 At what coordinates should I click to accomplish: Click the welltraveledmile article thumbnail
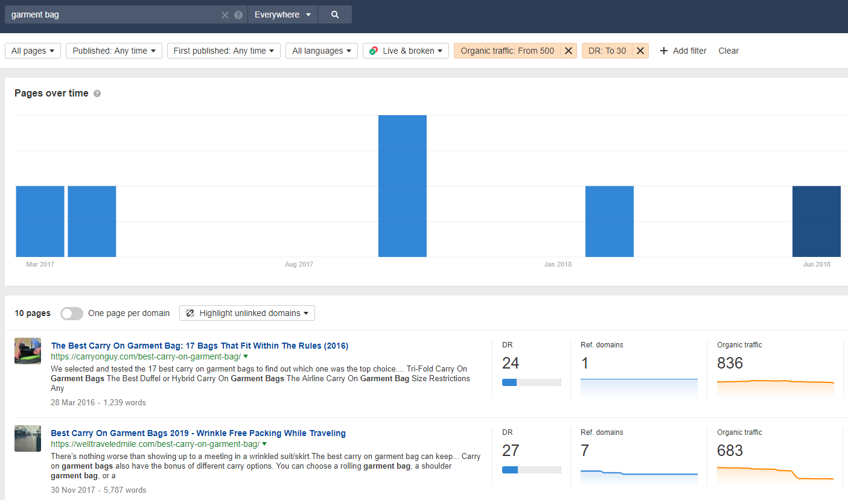(x=28, y=438)
